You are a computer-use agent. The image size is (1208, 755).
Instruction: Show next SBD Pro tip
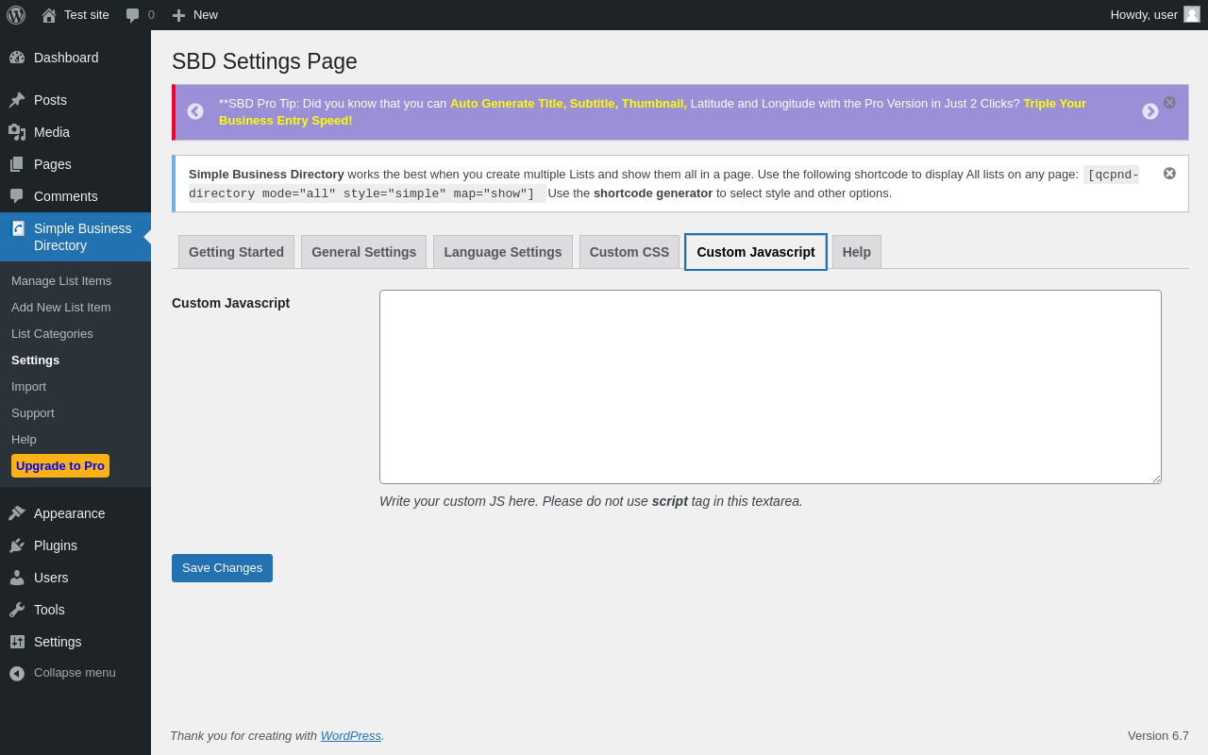(1150, 111)
